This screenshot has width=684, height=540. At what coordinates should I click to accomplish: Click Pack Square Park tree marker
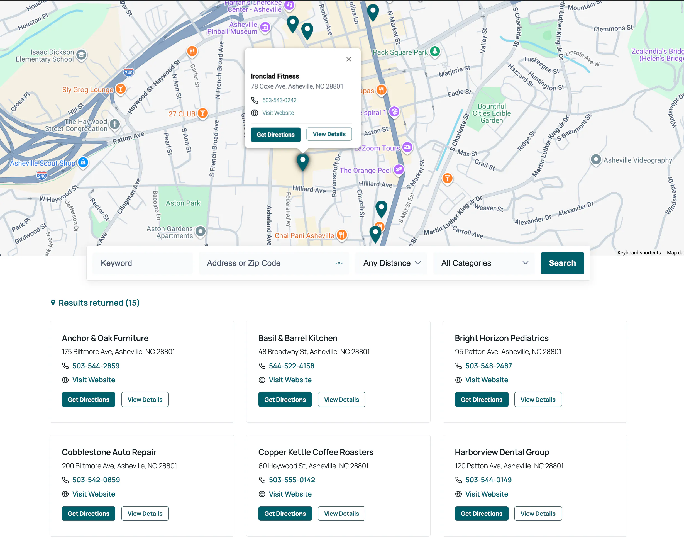click(435, 51)
